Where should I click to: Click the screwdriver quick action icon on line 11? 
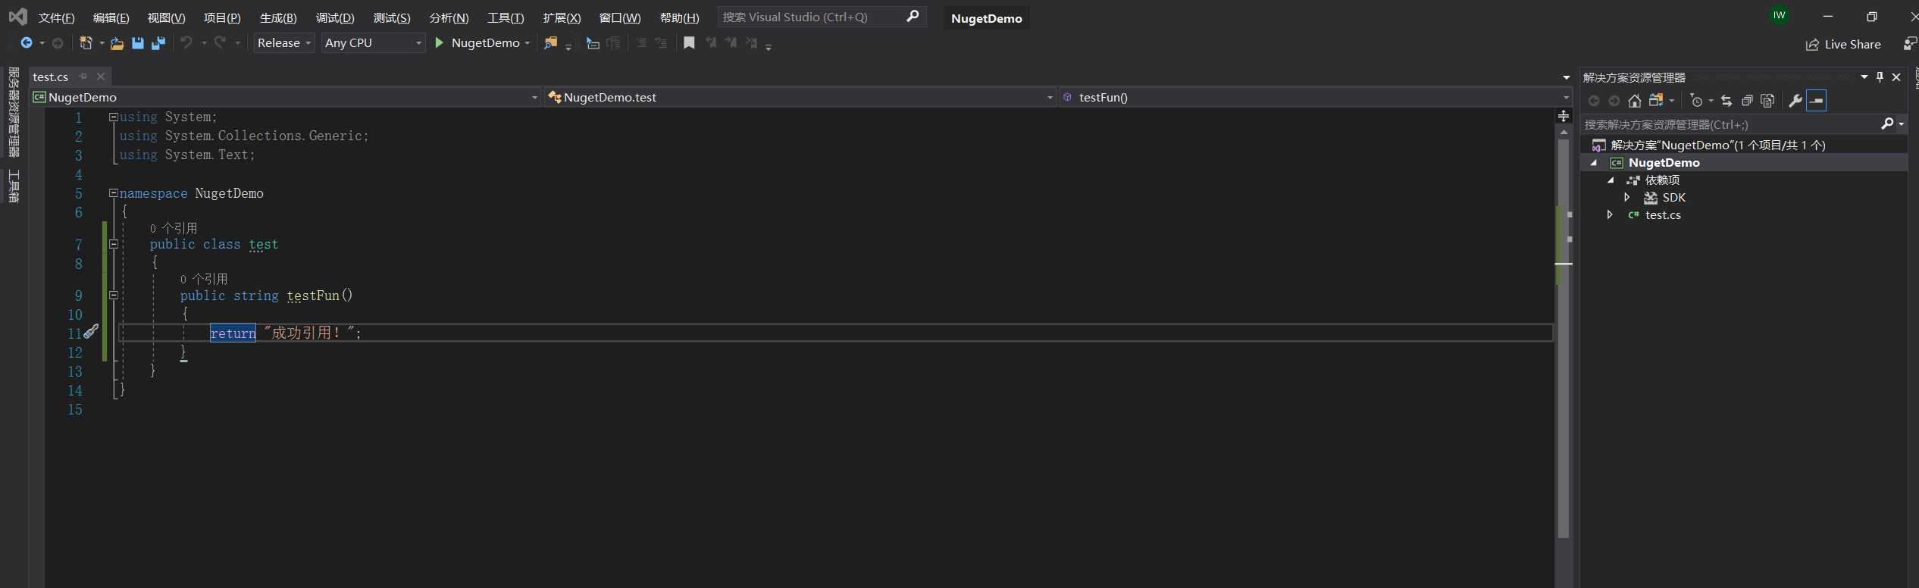click(x=91, y=331)
